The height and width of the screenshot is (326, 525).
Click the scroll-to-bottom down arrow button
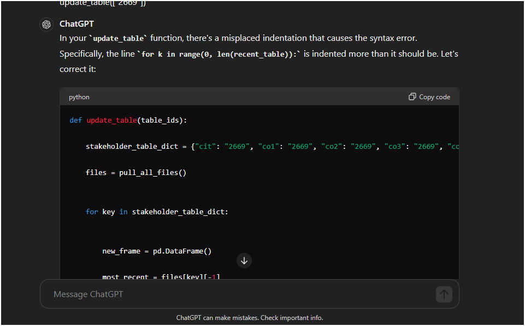[244, 261]
